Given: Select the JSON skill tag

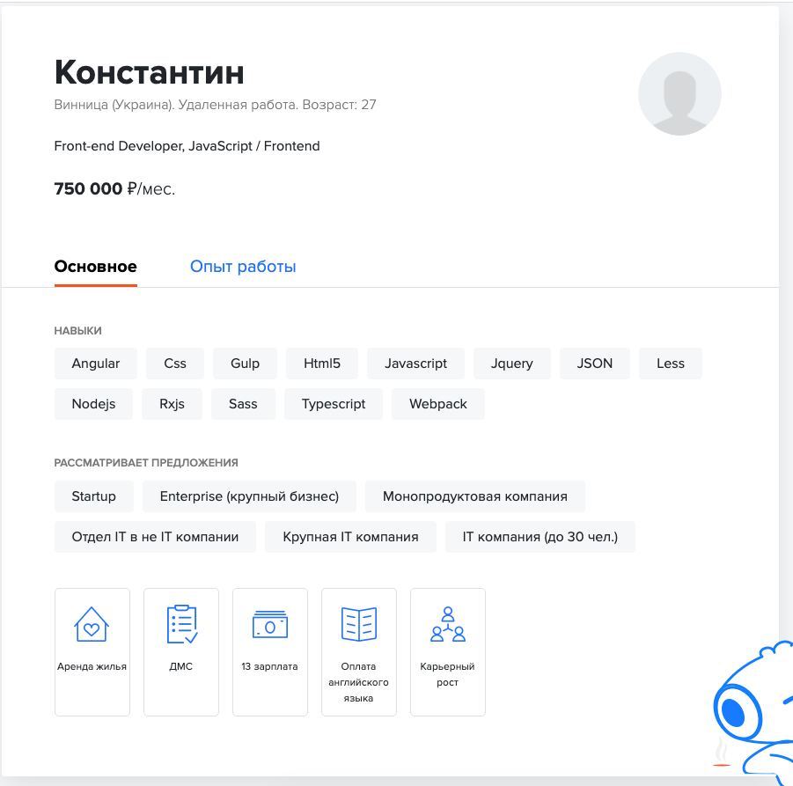Looking at the screenshot, I should point(595,364).
